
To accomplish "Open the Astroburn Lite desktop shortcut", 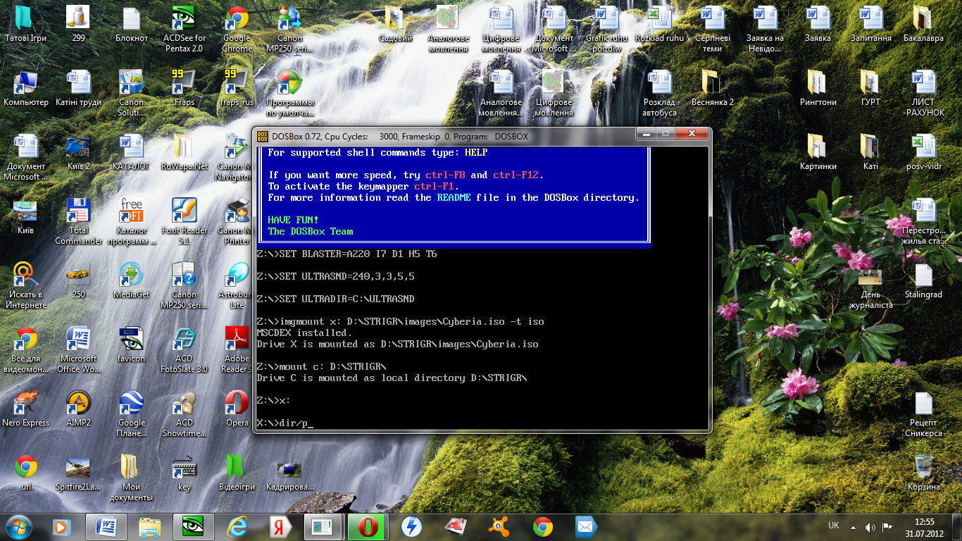I will [237, 286].
